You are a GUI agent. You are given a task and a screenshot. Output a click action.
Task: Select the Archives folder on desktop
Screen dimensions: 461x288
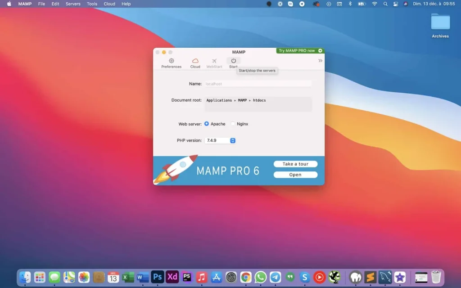(440, 26)
